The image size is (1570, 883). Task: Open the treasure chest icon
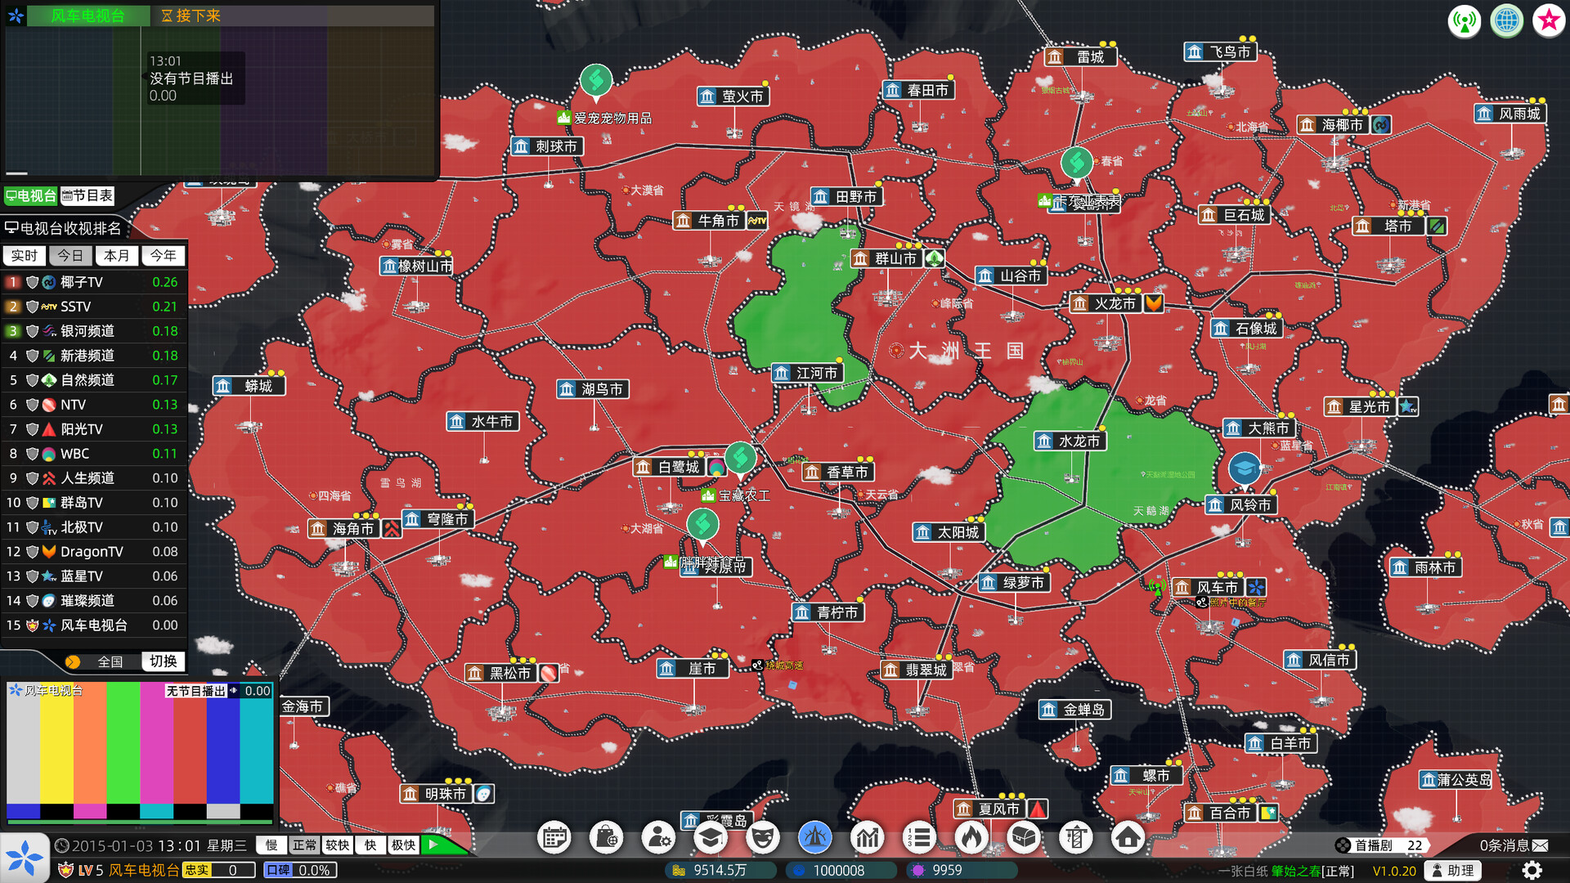pos(1024,837)
